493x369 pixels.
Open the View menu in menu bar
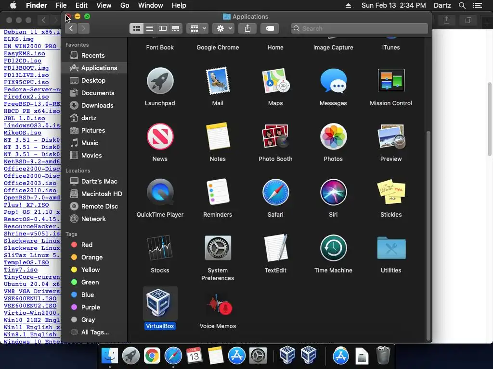point(104,5)
